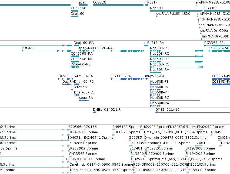Click the snoRNA:Or-CD9a label
Screen dimensions: 230x174
pos(214,31)
